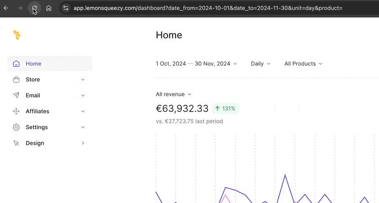This screenshot has width=379, height=203.
Task: Click the Settings gear icon
Action: click(x=17, y=127)
